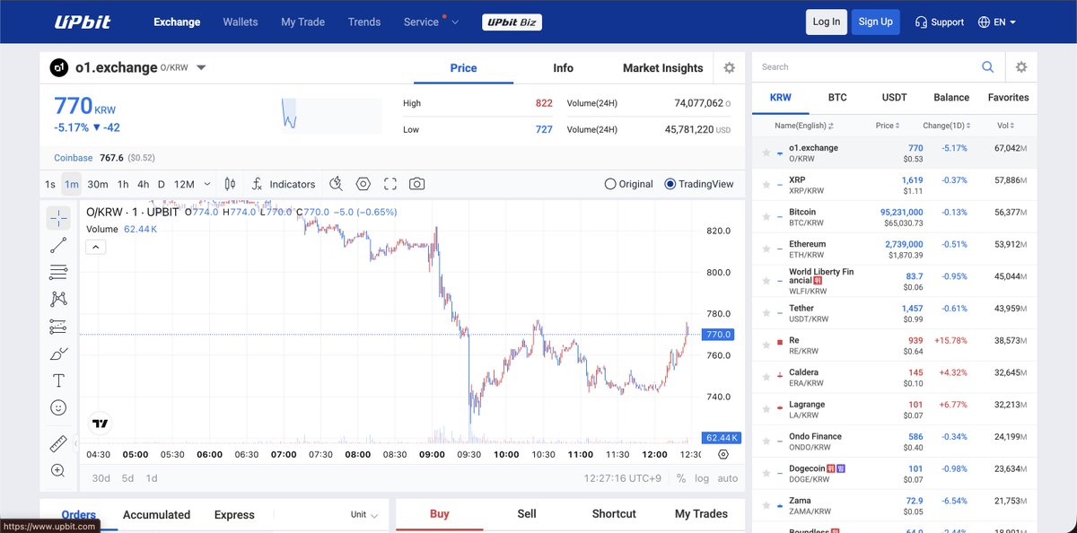Open the forecasting position tool
Screen dimensions: 1077x533
pos(58,327)
